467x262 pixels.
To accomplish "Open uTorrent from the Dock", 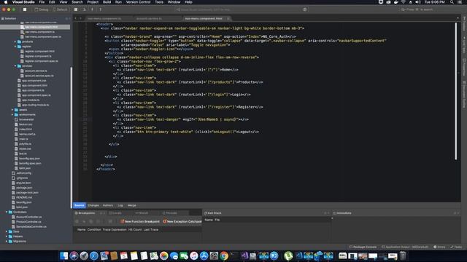I will tap(288, 255).
